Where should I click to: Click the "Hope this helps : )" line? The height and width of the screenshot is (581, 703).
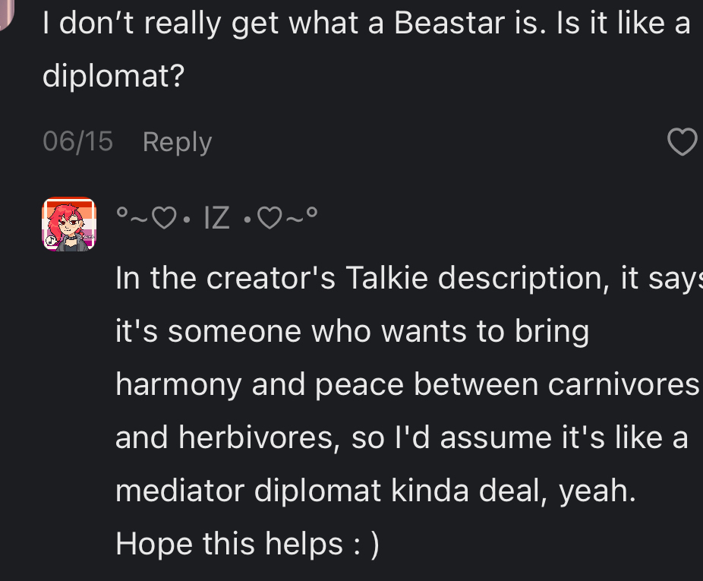click(247, 545)
